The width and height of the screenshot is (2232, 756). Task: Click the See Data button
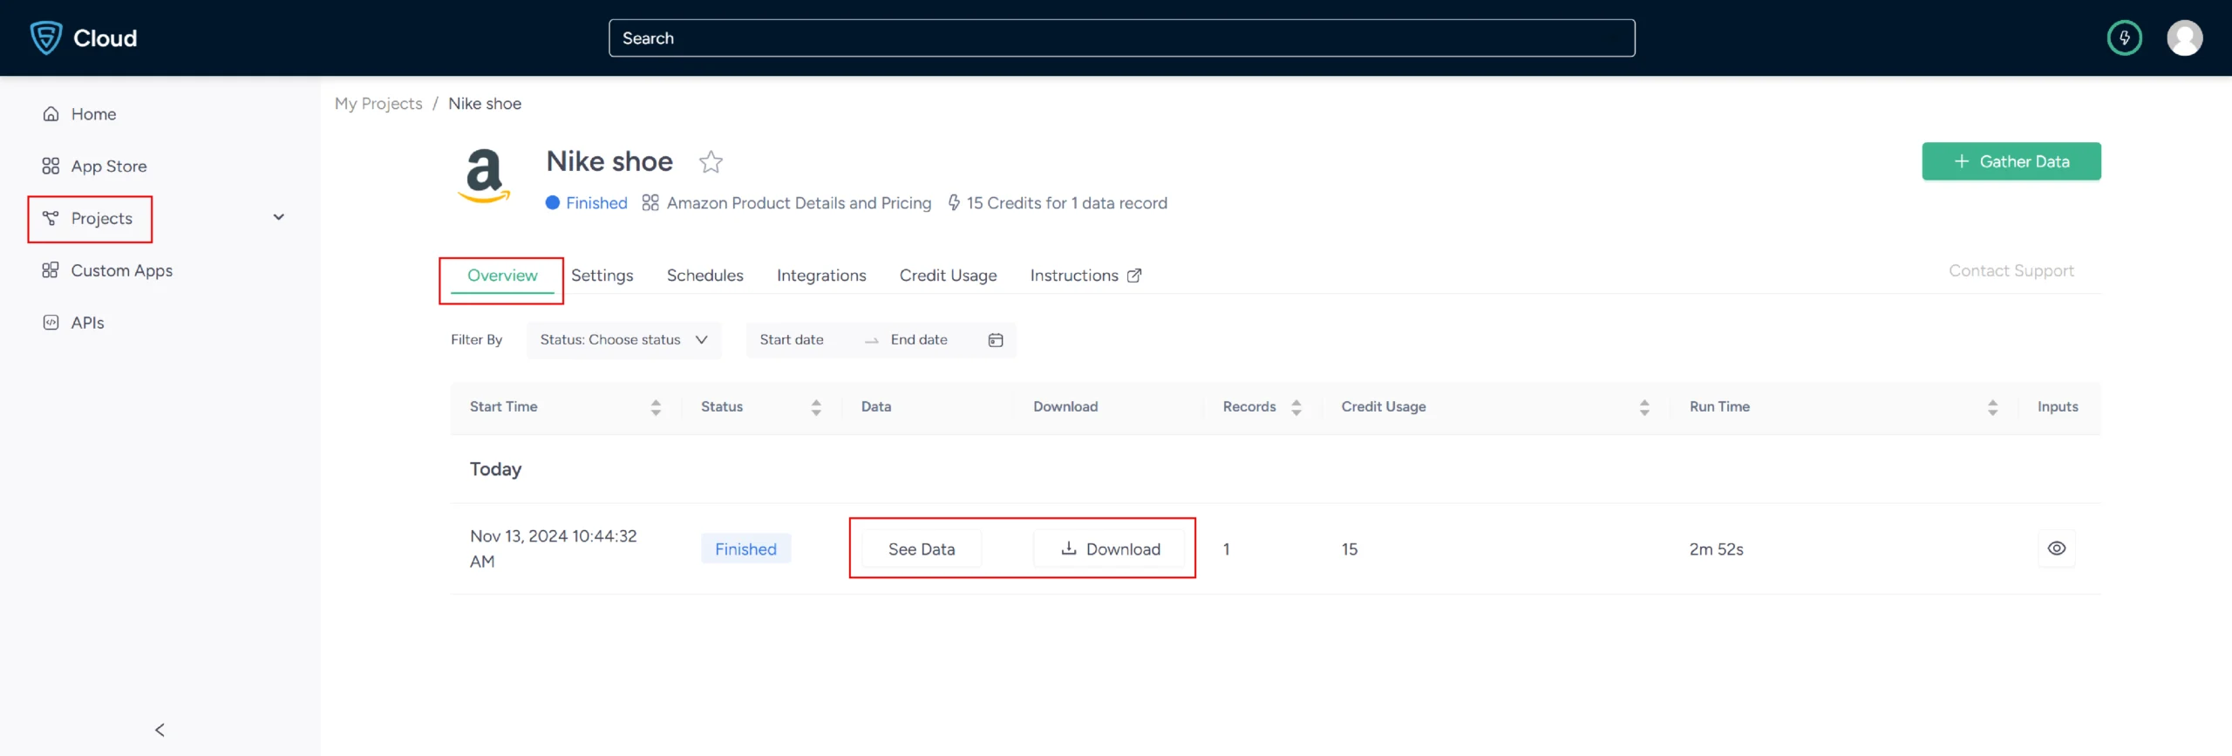[921, 549]
